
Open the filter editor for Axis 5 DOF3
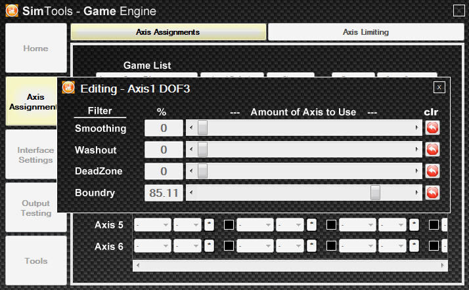(414, 224)
